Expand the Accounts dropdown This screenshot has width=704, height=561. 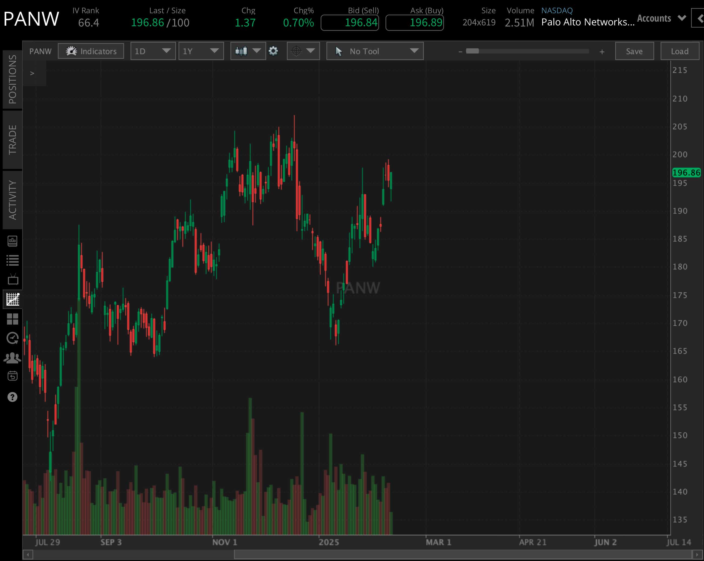pos(661,19)
